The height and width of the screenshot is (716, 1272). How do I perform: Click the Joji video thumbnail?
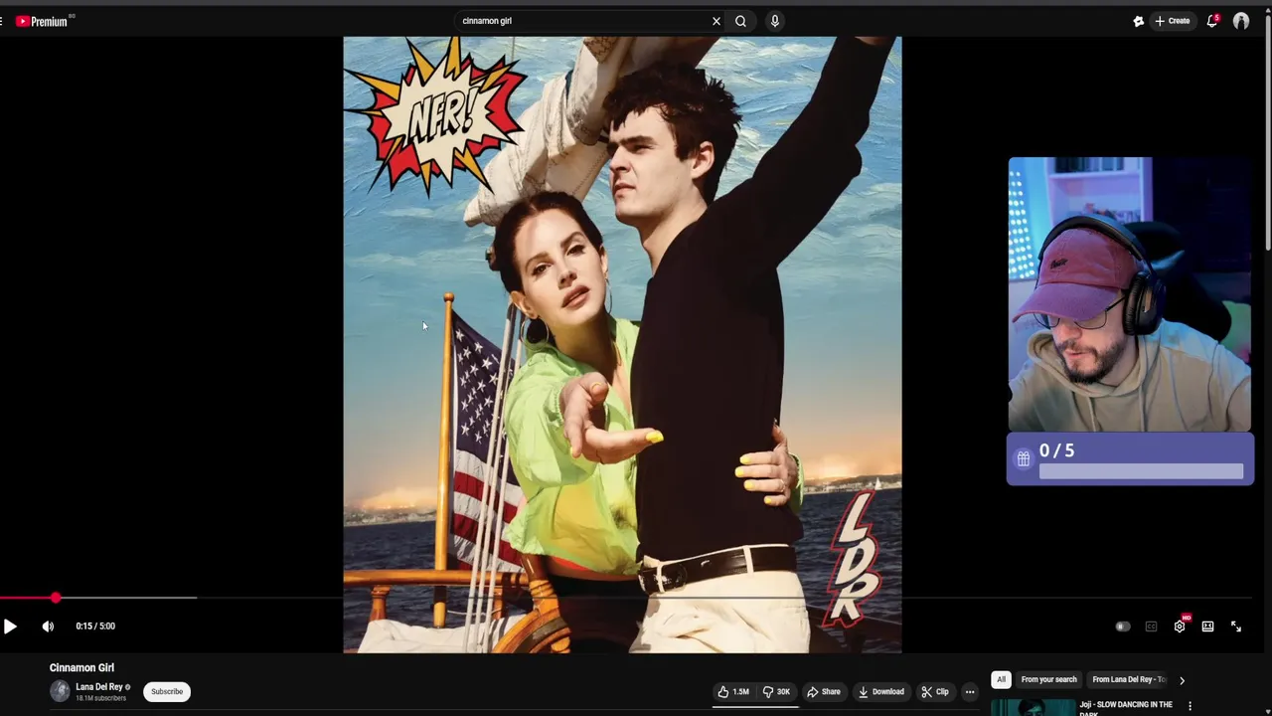[x=1033, y=708]
